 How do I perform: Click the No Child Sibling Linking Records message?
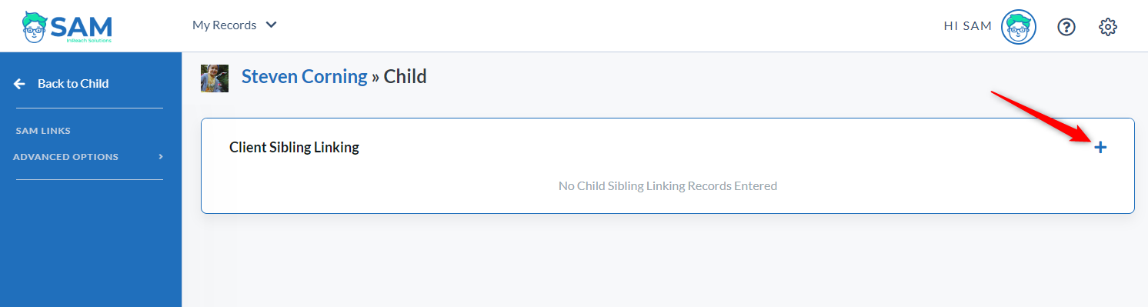tap(668, 185)
